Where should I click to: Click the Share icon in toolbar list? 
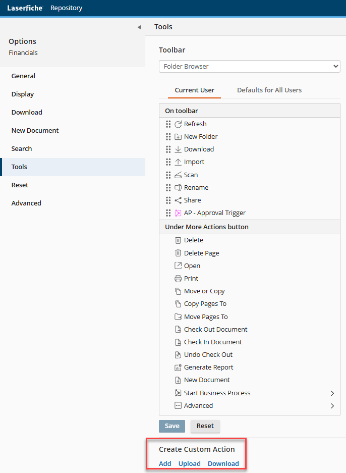(x=178, y=200)
